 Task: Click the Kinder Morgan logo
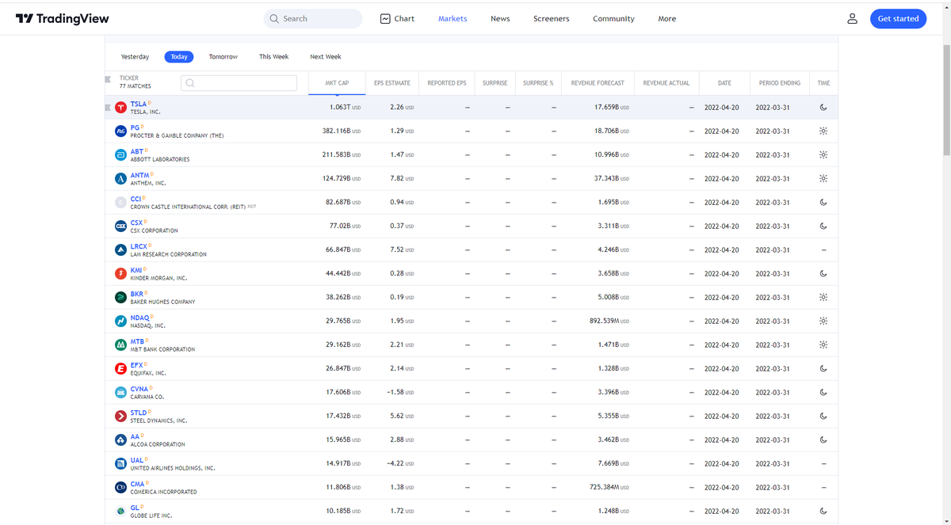click(x=120, y=273)
